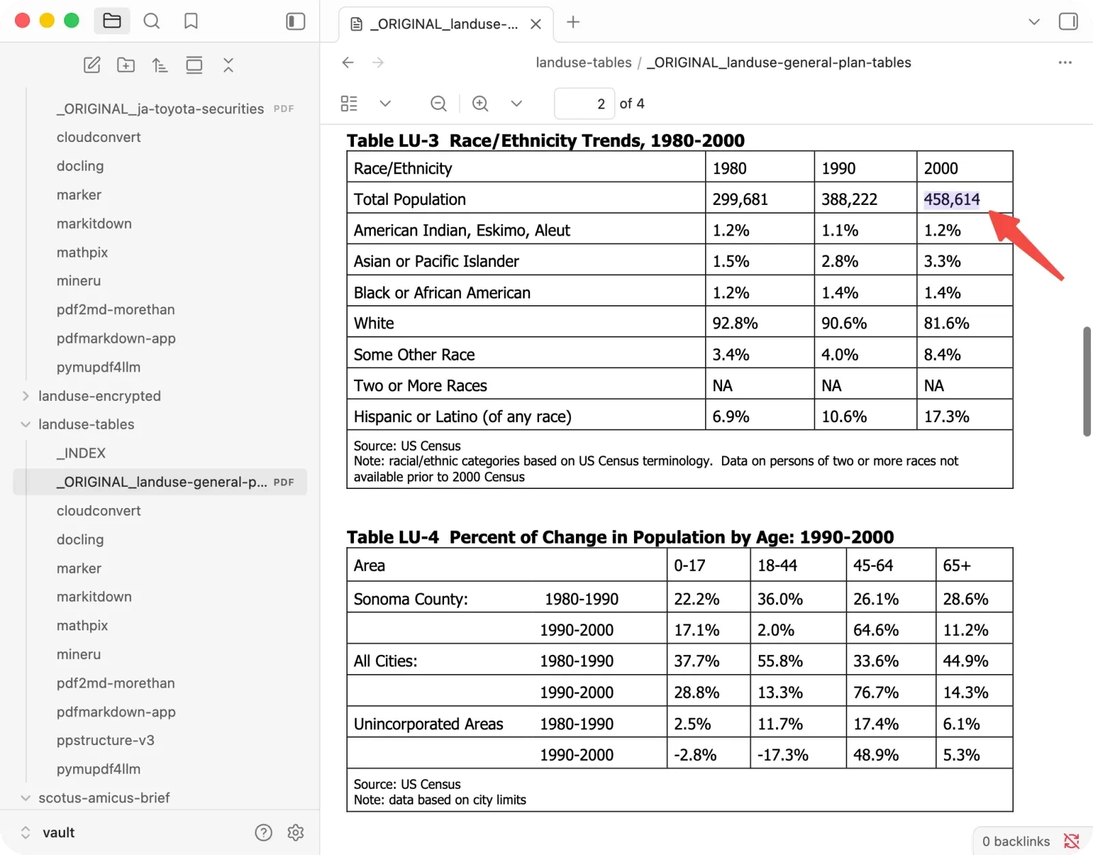Open more options ellipsis menu
The image size is (1093, 855).
point(1065,63)
